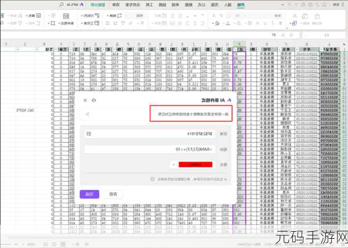Click the AI prompt text inside the red box
This screenshot has height=248, width=348.
[x=193, y=114]
